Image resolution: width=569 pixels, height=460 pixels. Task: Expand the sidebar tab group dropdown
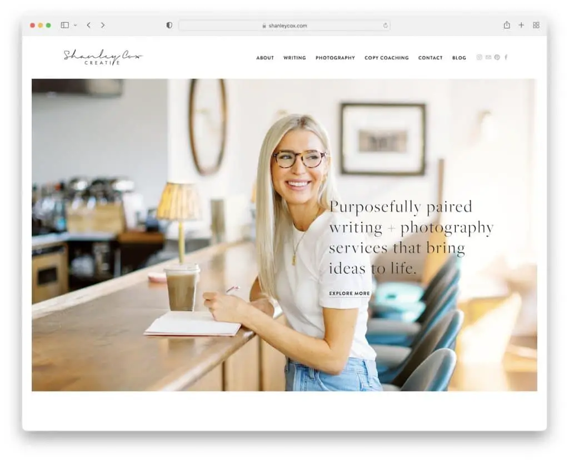coord(75,25)
